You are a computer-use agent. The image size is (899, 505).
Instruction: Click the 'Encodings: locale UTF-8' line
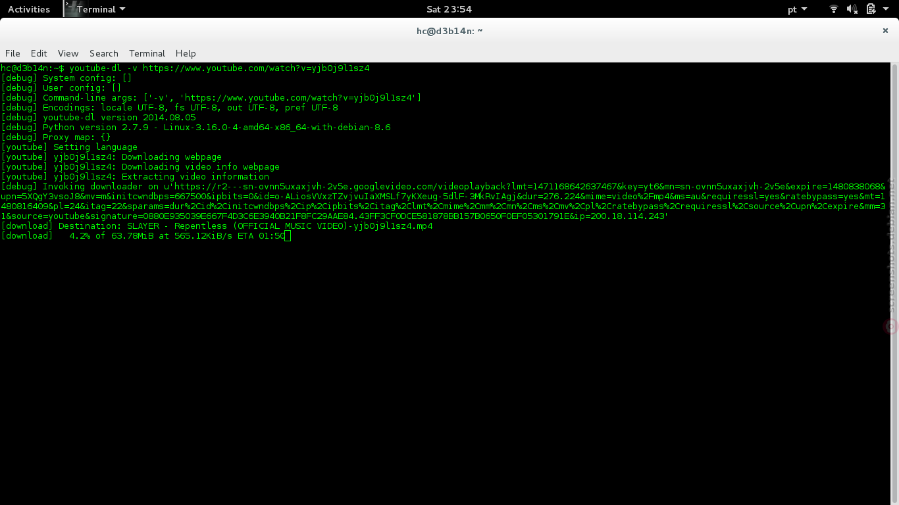pos(170,107)
